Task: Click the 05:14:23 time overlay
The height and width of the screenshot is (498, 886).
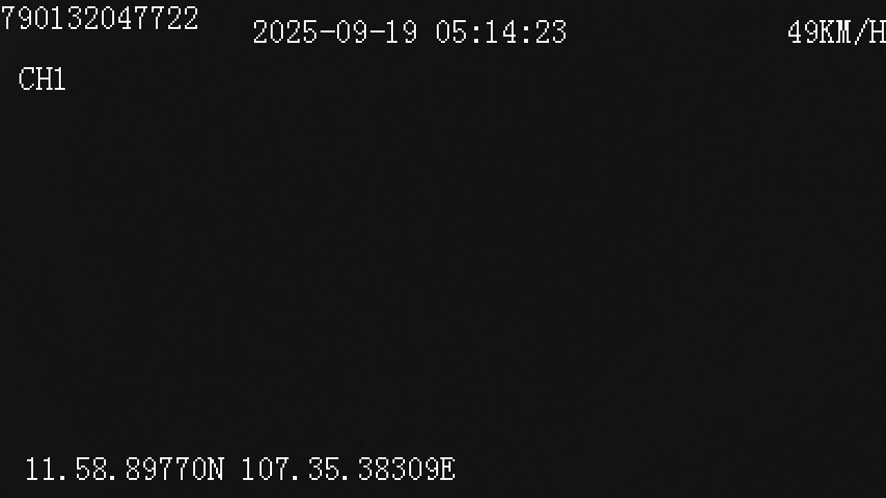Action: [501, 33]
